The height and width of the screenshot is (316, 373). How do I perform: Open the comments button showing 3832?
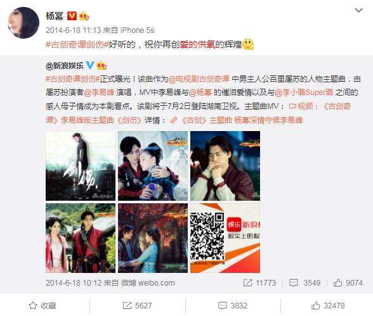233,306
